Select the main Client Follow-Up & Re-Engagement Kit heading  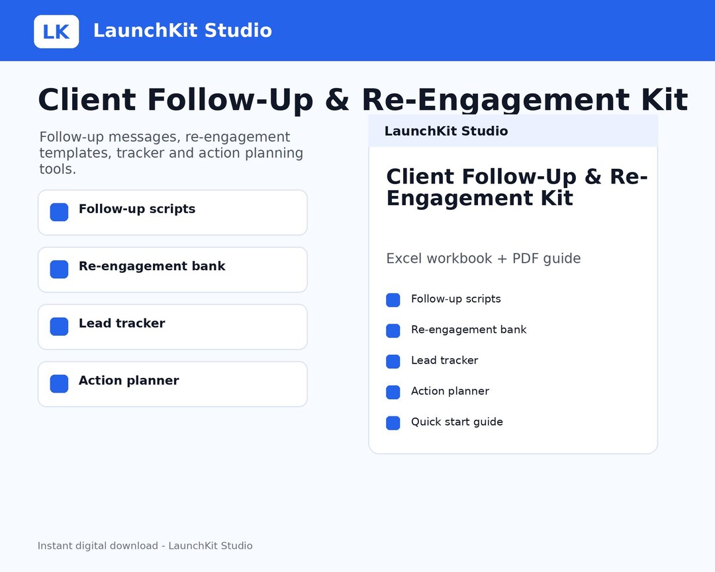[363, 100]
